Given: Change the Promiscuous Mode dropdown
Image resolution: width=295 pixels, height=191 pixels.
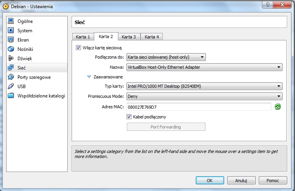Looking at the screenshot, I should click(x=204, y=96).
